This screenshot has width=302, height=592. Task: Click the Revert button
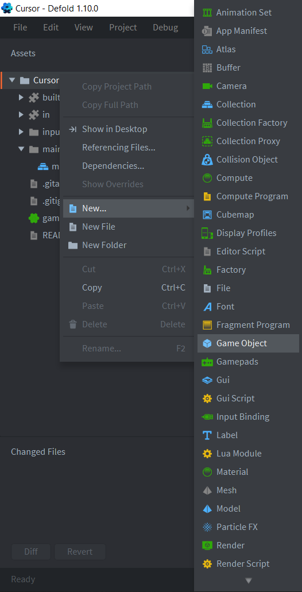click(80, 552)
